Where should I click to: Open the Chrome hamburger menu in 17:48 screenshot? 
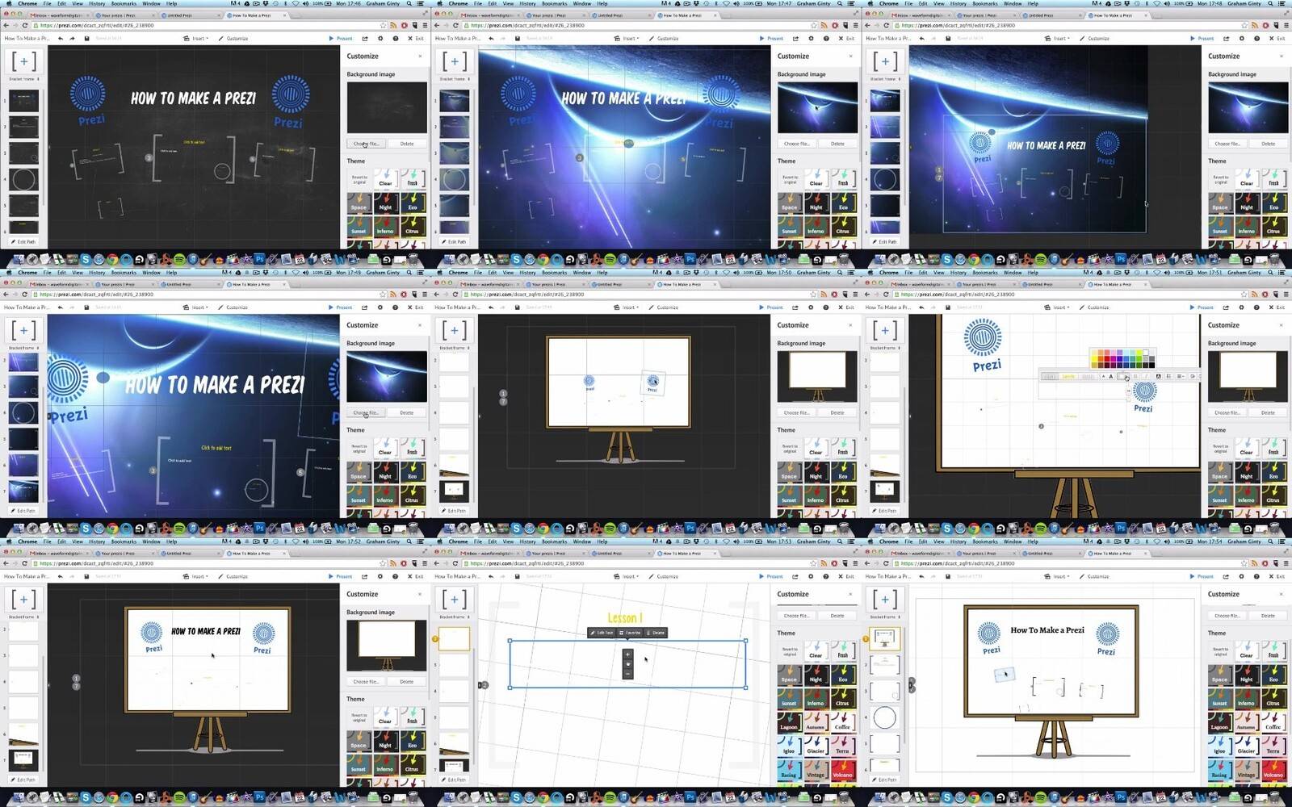pos(1286,25)
